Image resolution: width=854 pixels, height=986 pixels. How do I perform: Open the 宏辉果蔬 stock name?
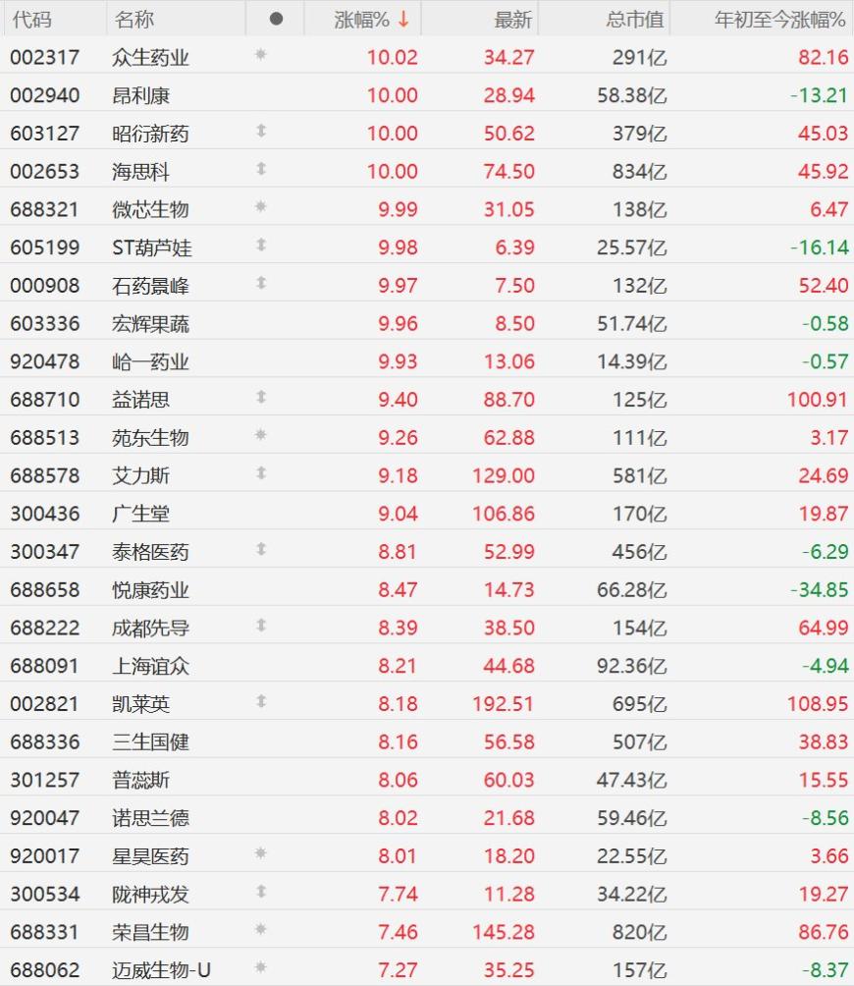150,324
